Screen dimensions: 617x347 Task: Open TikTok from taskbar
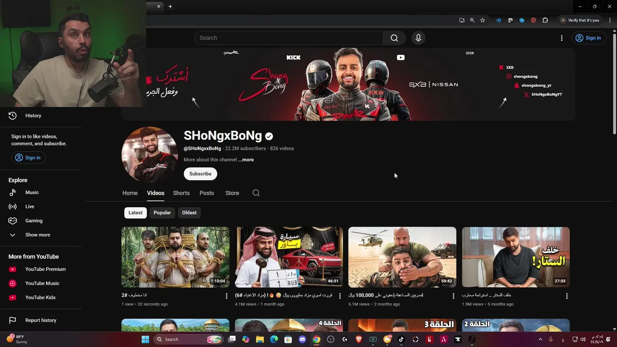coord(401,339)
